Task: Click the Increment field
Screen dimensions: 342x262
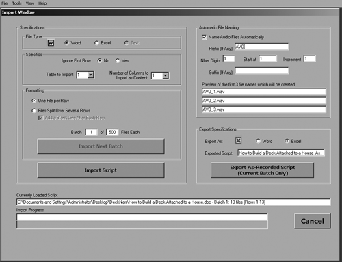Action: tap(309, 59)
